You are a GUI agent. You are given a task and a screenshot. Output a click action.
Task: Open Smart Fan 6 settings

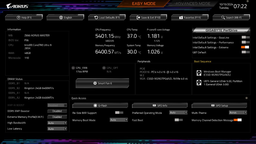tap(102, 83)
